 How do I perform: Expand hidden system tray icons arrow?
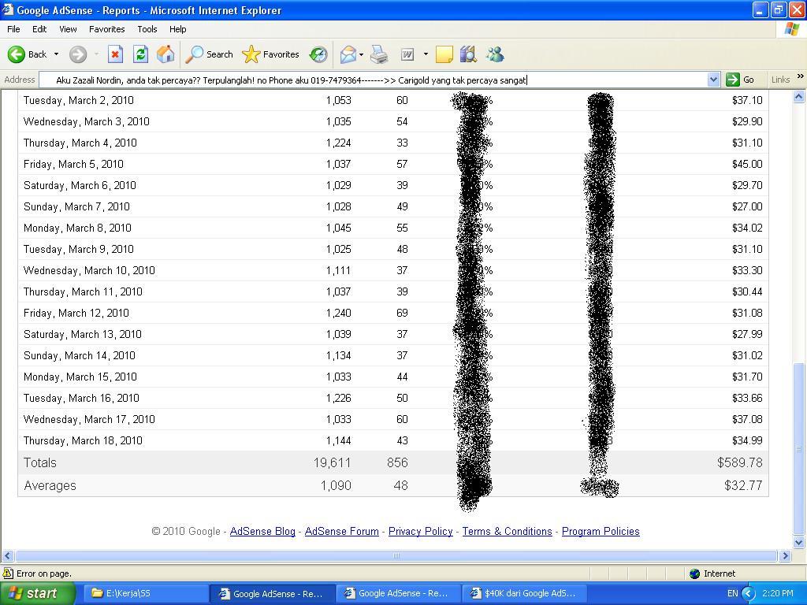(748, 593)
